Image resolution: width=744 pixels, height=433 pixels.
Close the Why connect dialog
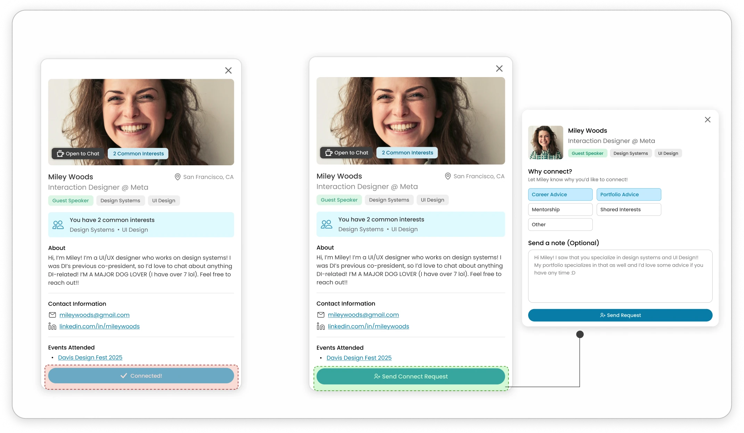pos(708,119)
